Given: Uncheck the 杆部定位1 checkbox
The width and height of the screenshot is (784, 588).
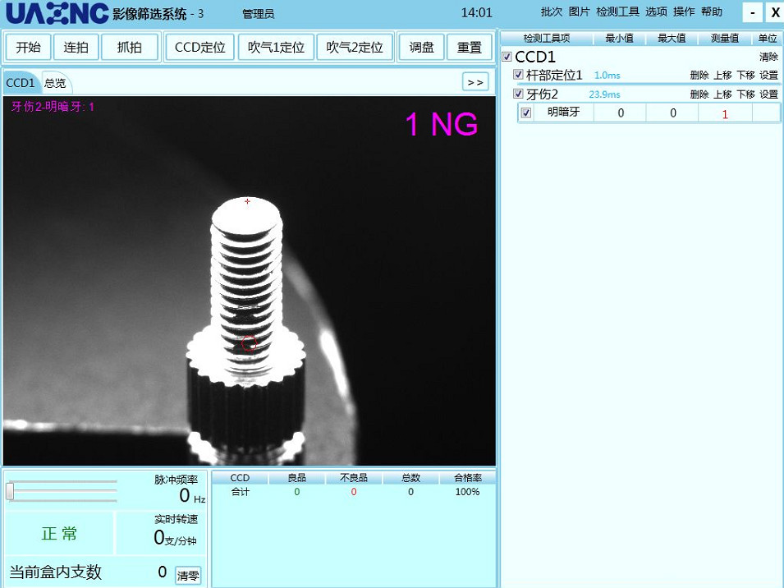Looking at the screenshot, I should [x=518, y=76].
